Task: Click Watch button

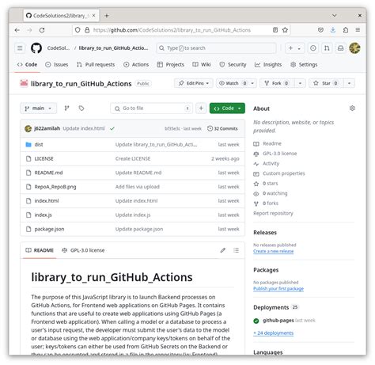Action: tap(233, 83)
